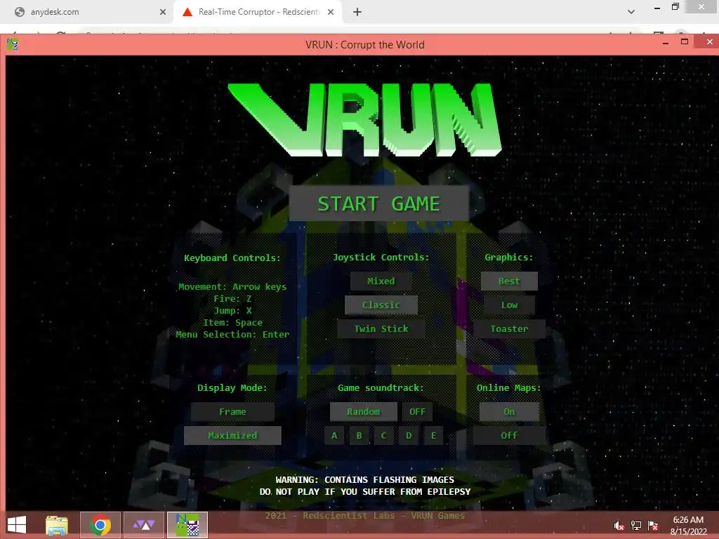Choose Frame display mode
The width and height of the screenshot is (719, 539).
click(x=232, y=411)
